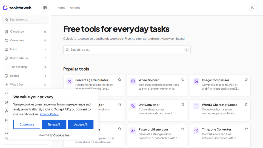Collapse the sidebar panel toggle
This screenshot has height=148, width=263.
click(45, 8)
